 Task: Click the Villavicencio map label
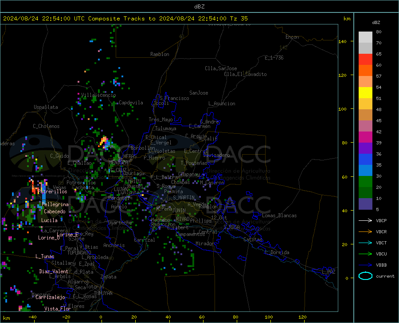coord(98,95)
